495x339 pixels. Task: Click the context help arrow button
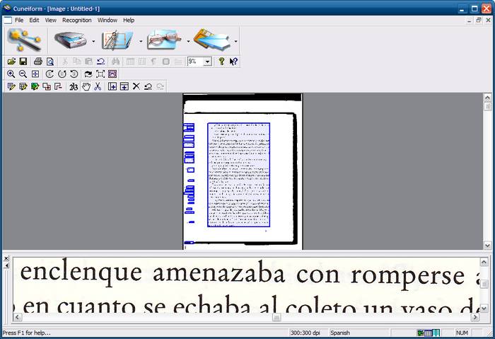[233, 62]
